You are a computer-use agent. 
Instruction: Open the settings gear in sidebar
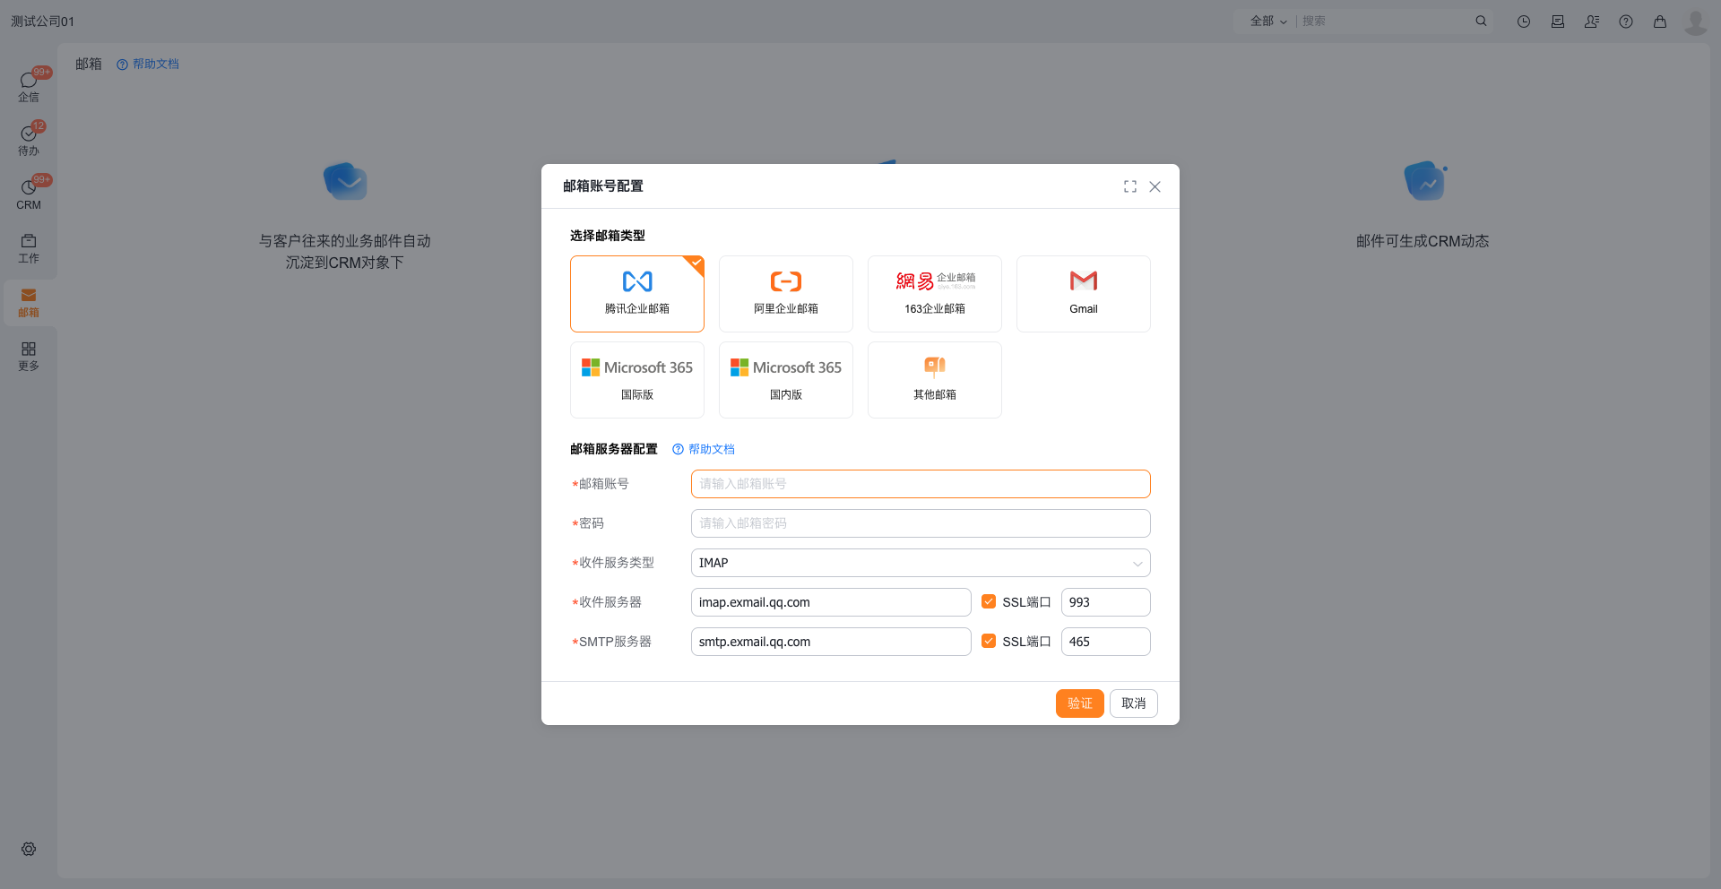[x=29, y=849]
